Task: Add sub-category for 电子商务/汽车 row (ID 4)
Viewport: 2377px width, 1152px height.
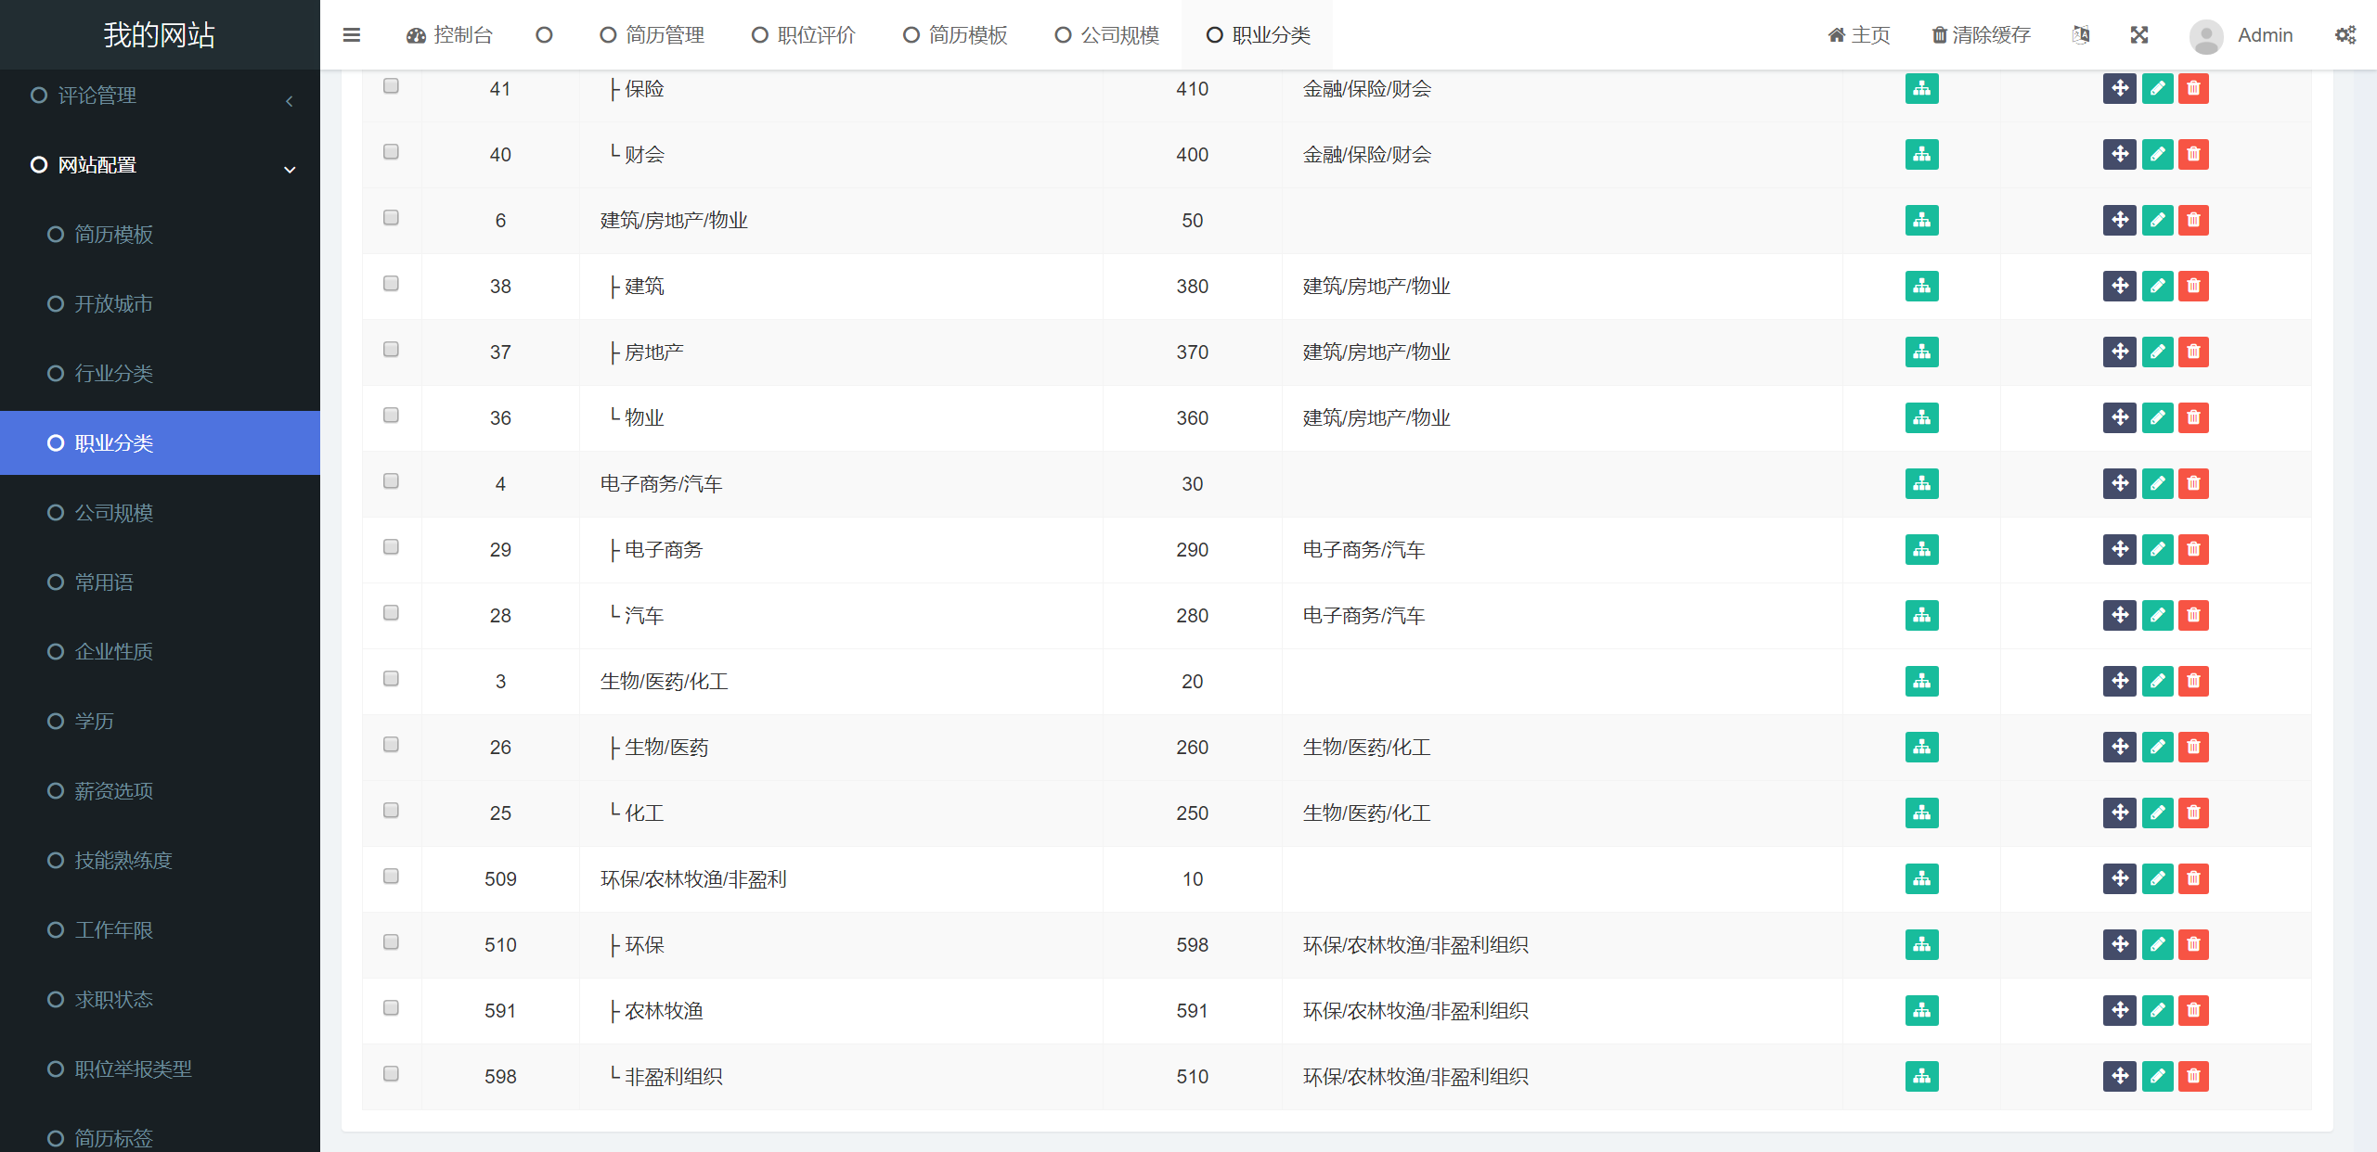Action: tap(1921, 484)
